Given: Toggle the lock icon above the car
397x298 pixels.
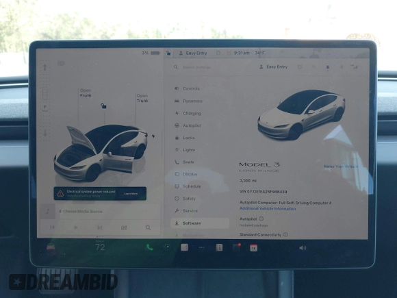Looking at the screenshot, I should 103,106.
